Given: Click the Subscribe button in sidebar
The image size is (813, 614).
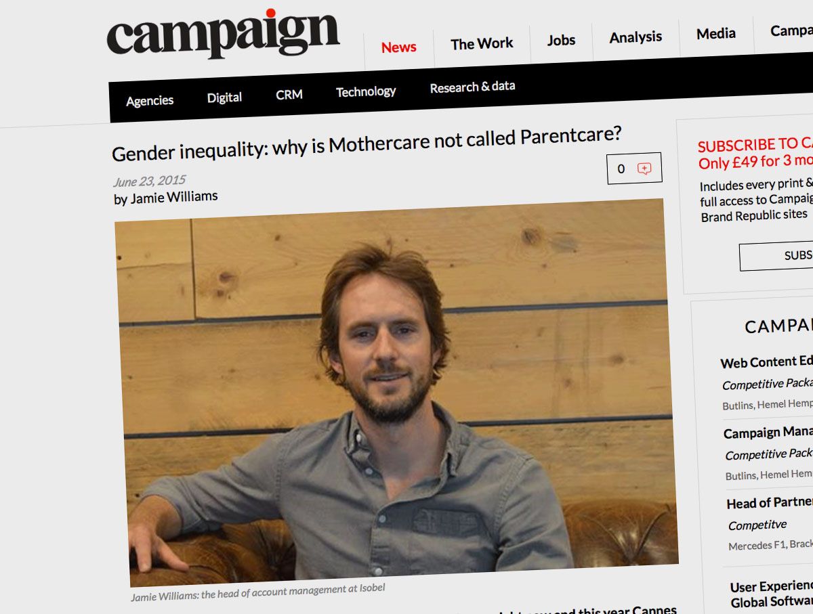Looking at the screenshot, I should (776, 256).
